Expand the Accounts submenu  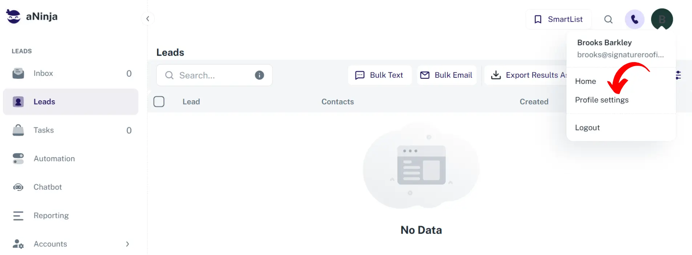click(x=127, y=244)
